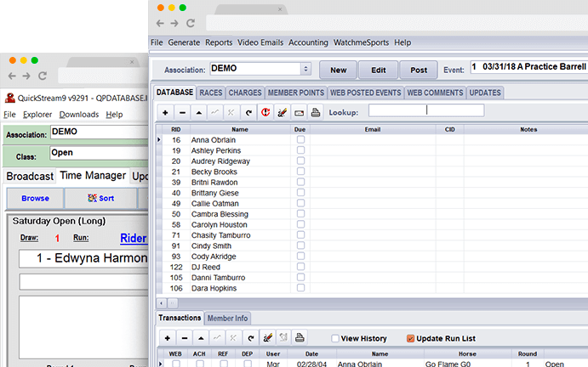
Task: Click the Sort button
Action: (x=101, y=198)
